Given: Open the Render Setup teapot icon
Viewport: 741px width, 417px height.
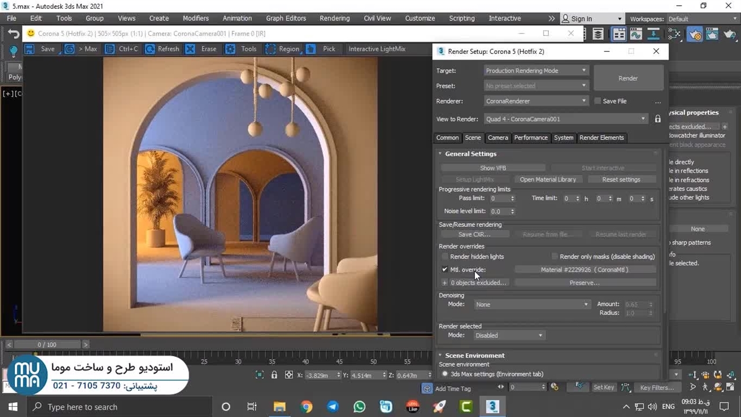Looking at the screenshot, I should tap(695, 35).
